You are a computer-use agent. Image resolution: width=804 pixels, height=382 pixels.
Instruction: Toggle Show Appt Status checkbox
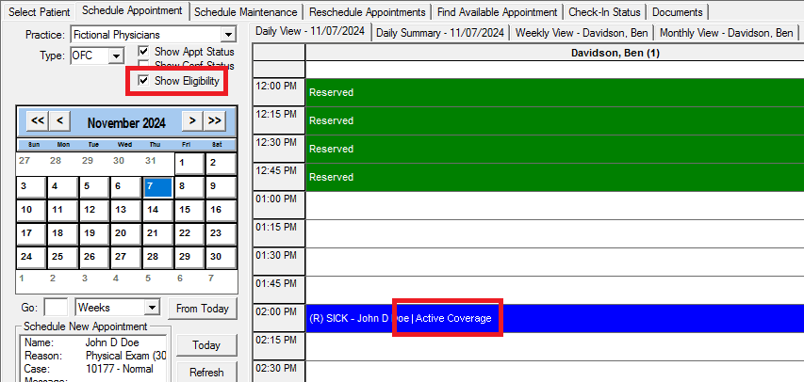coord(144,52)
